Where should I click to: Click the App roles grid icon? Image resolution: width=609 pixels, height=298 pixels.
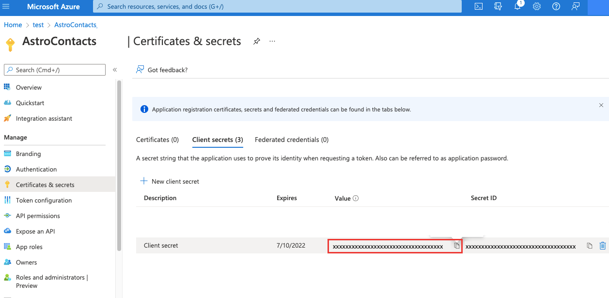tap(7, 247)
